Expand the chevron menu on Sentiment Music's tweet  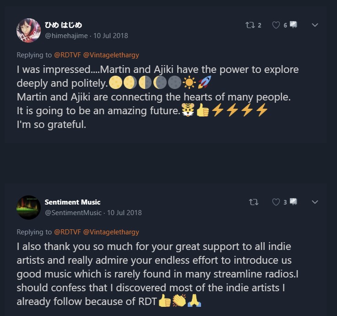pos(315,202)
